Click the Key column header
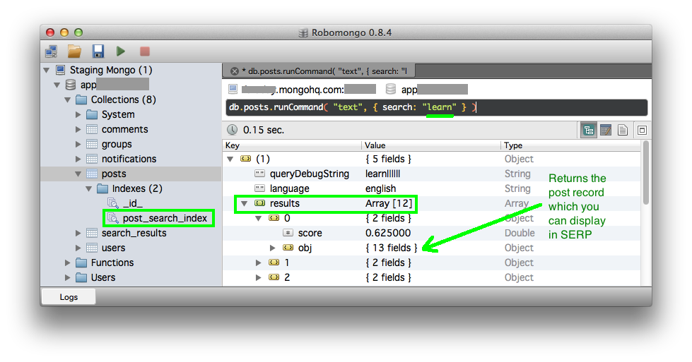 tap(292, 145)
